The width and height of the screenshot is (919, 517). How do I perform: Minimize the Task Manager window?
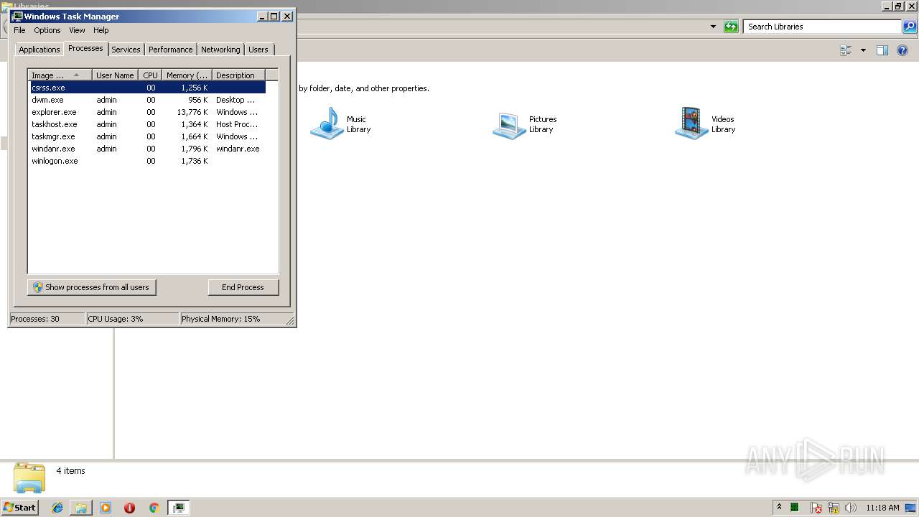tap(262, 16)
